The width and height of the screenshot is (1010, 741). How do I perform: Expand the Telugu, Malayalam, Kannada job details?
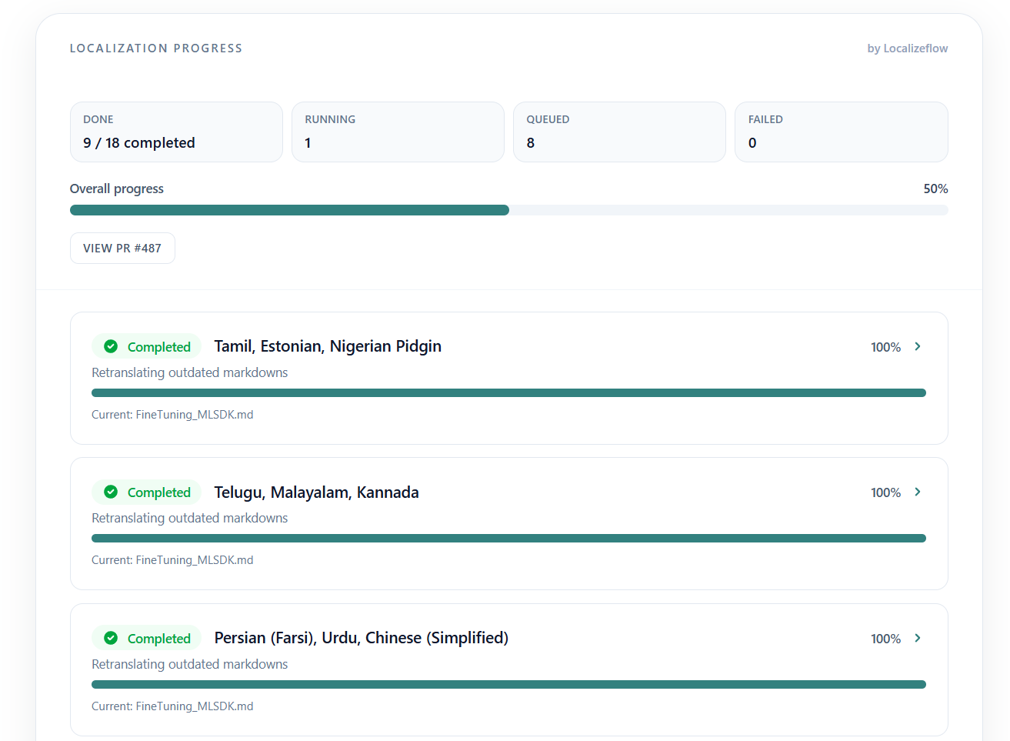917,492
